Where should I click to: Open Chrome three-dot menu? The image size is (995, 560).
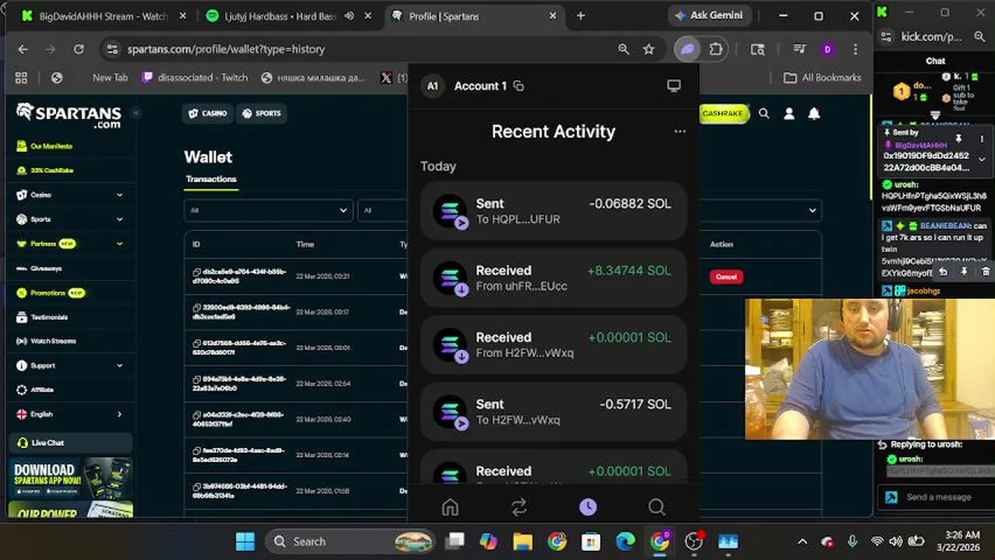click(x=856, y=49)
